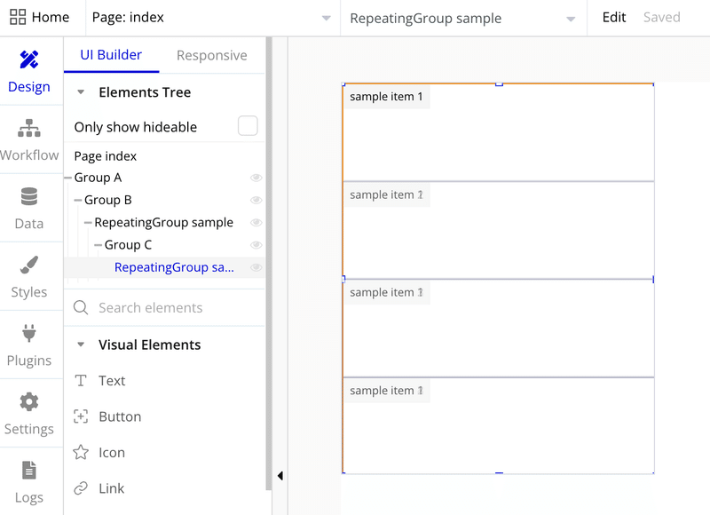Open the Logs document icon

pos(29,471)
